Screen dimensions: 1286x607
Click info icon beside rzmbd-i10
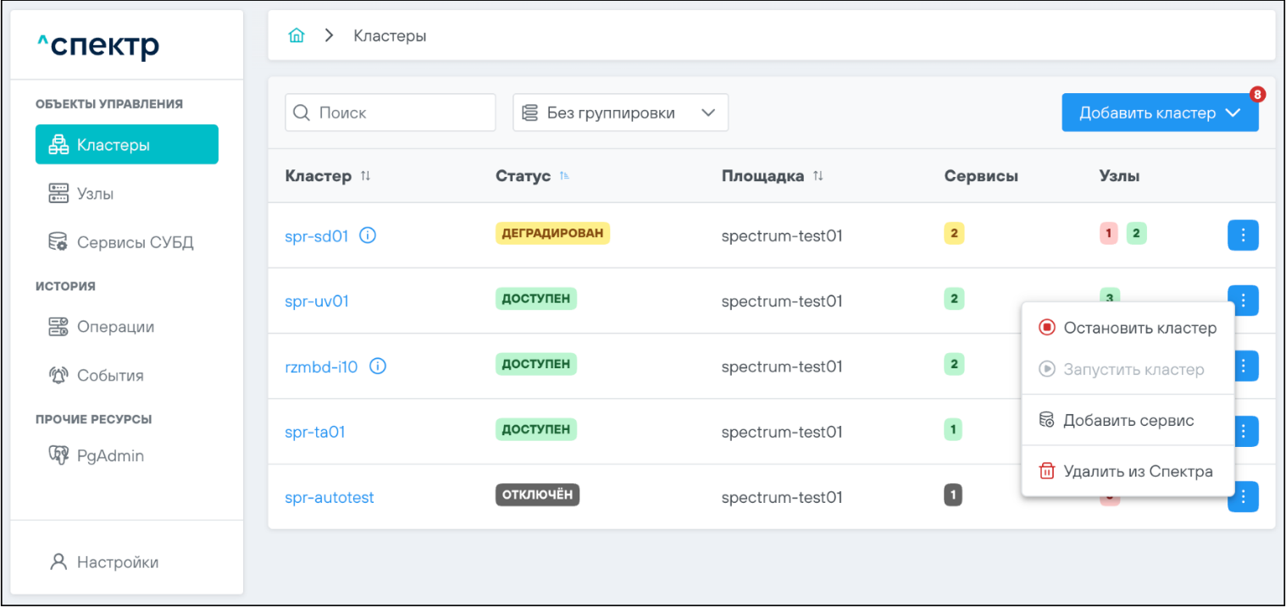[378, 367]
